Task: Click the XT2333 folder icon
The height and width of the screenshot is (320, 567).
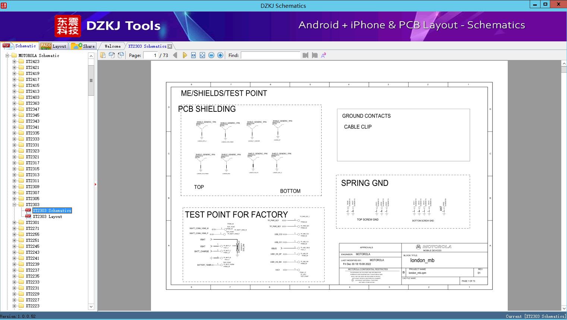Action: [21, 139]
